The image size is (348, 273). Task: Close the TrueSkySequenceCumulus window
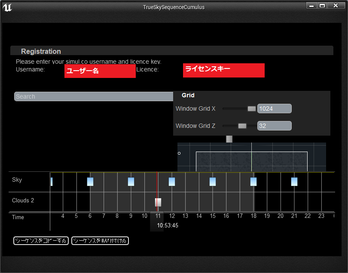pos(336,6)
